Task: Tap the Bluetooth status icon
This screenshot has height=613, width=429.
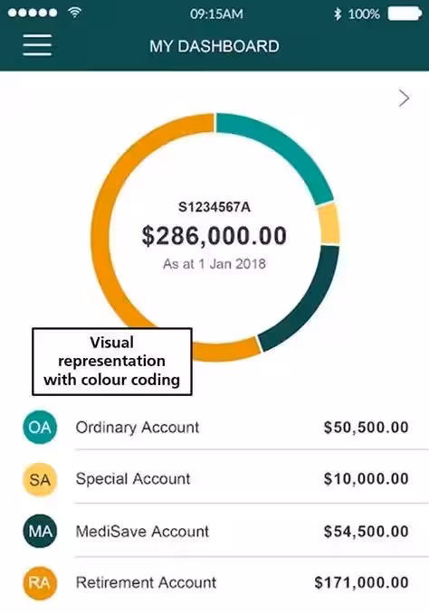Action: coord(338,14)
